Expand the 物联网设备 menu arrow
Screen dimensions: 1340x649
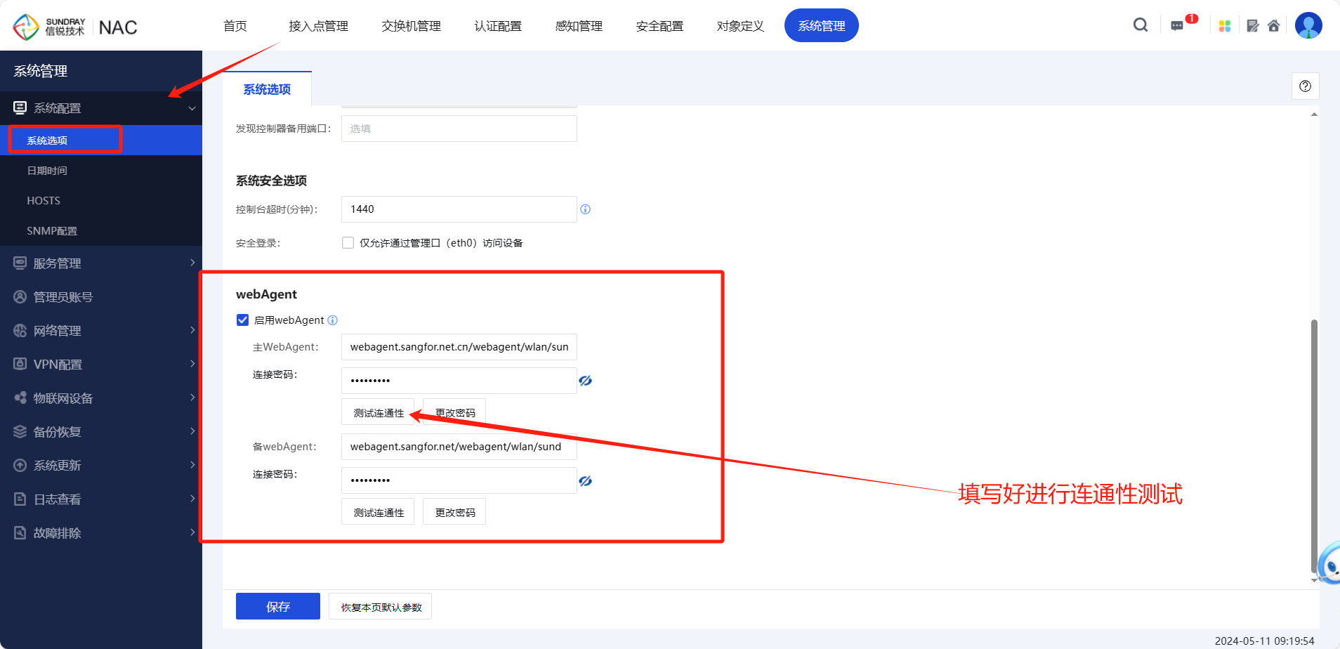point(192,397)
